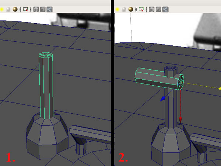
Task: Toggle Isolate Select icon in right viewport toolbar
Action: (x=141, y=9)
